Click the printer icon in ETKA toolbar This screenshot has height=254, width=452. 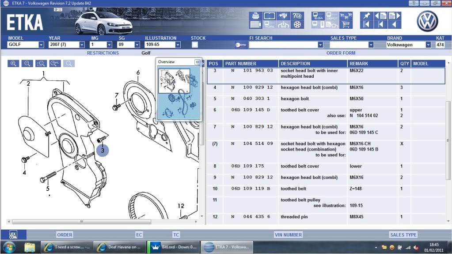coord(255,16)
